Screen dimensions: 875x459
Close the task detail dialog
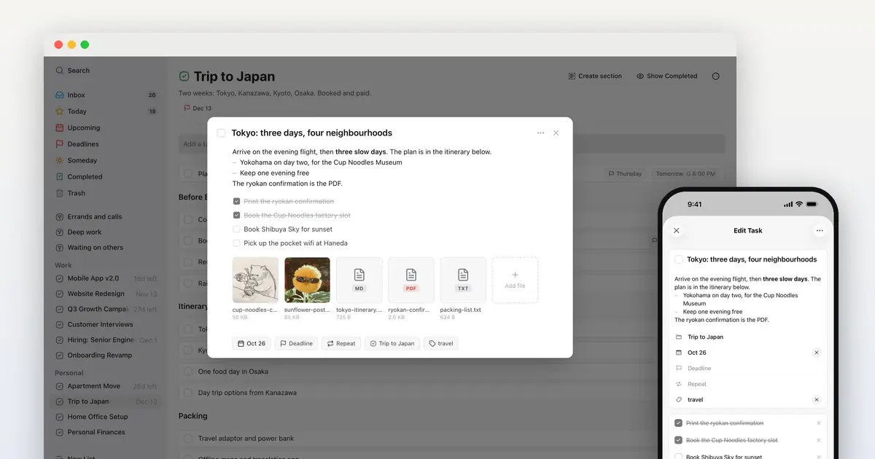tap(556, 133)
